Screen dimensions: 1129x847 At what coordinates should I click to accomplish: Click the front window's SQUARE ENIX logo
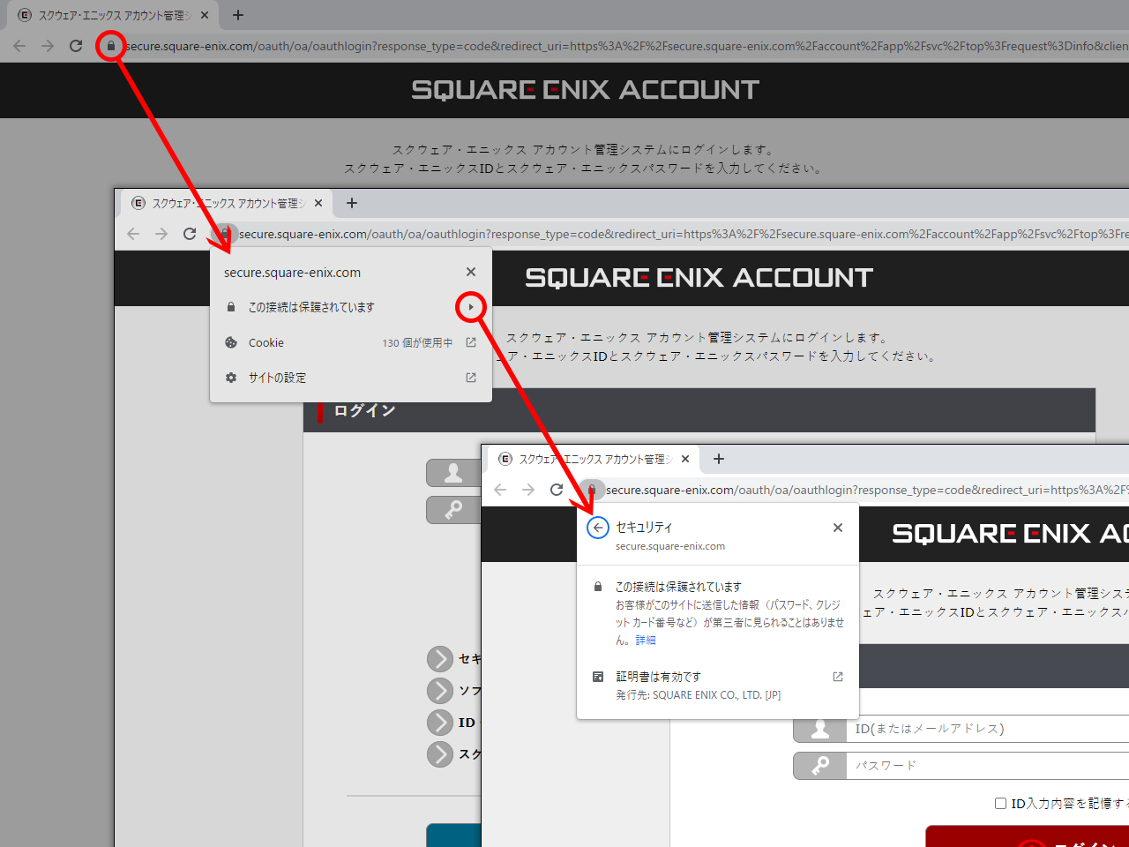pyautogui.click(x=1010, y=534)
